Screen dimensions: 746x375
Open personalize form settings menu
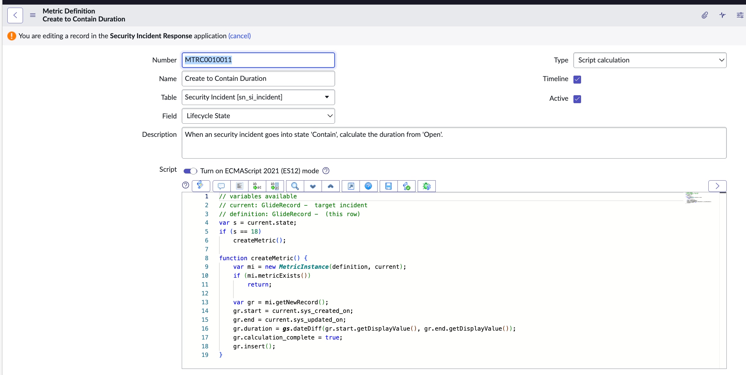(x=740, y=15)
